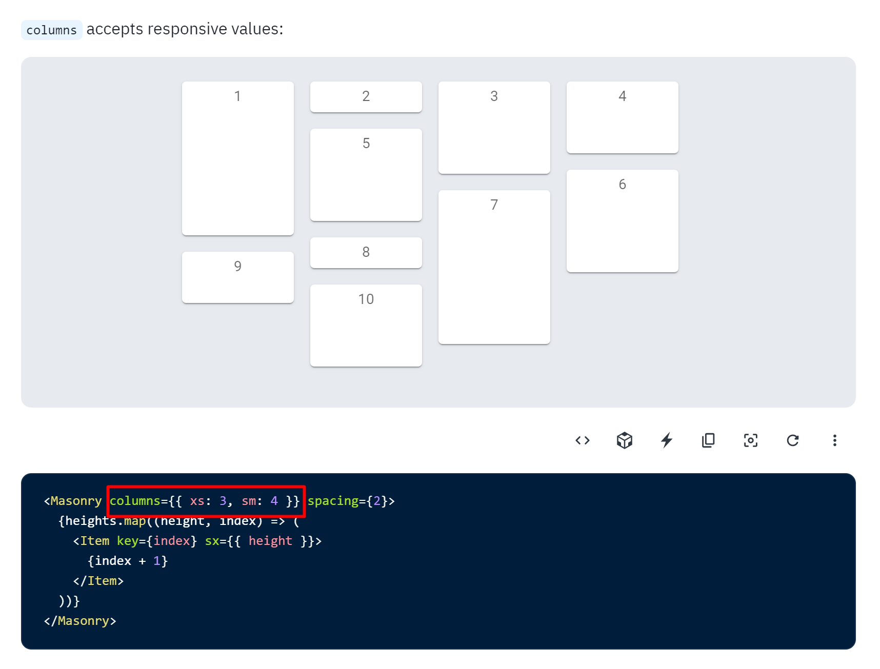Select masonry tile number 6
880x669 pixels.
(x=622, y=220)
